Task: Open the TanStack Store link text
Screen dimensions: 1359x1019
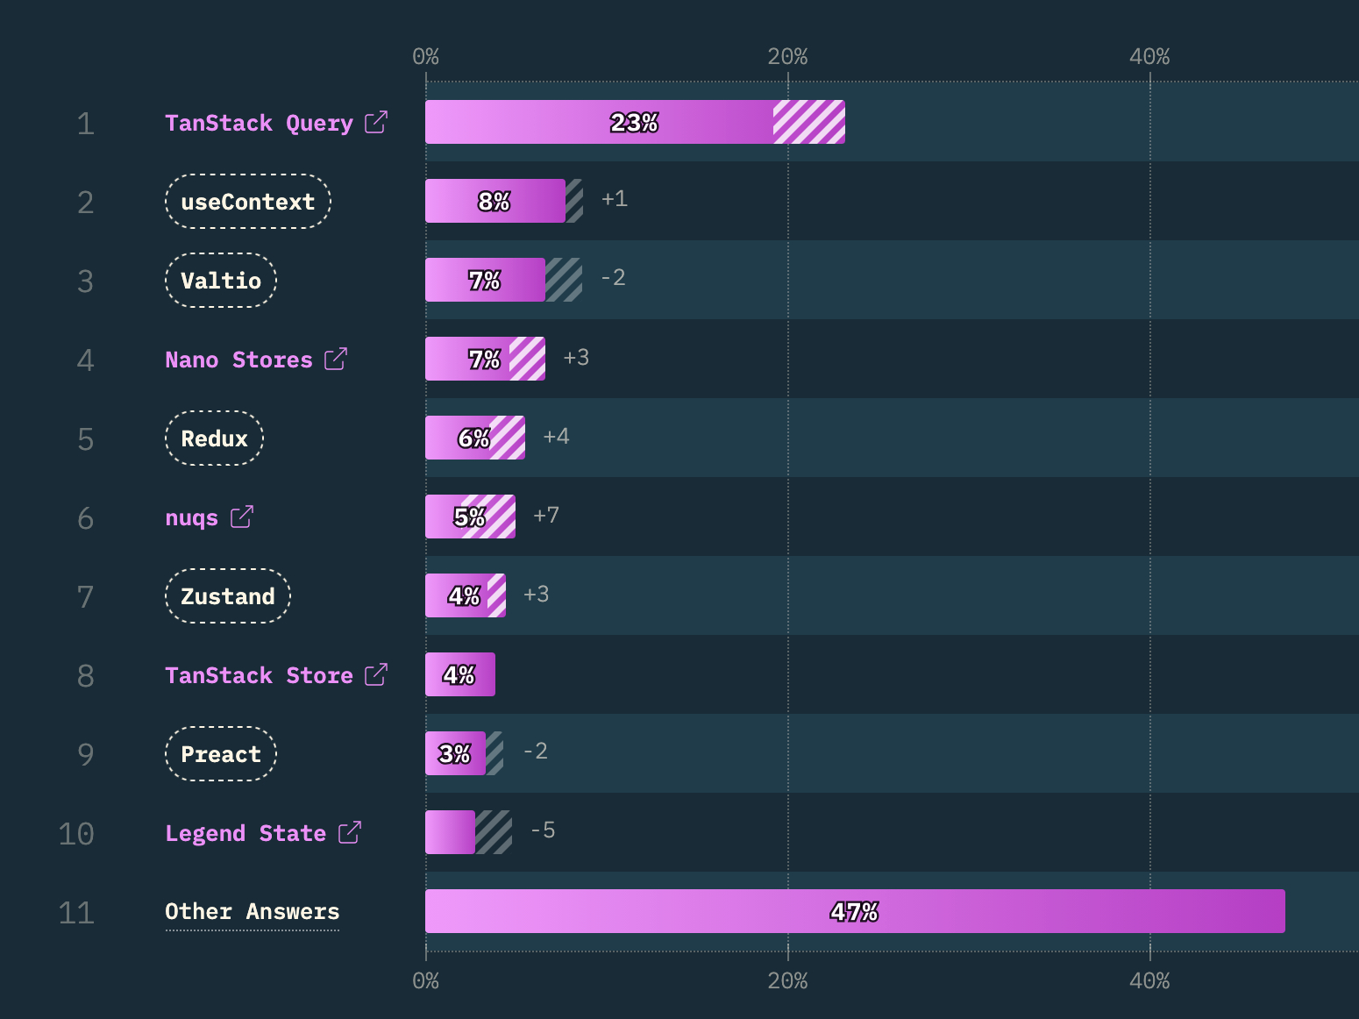Action: (259, 675)
